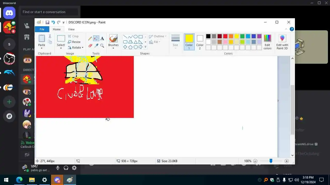
Task: Switch to the Home ribbon tab
Action: click(57, 29)
